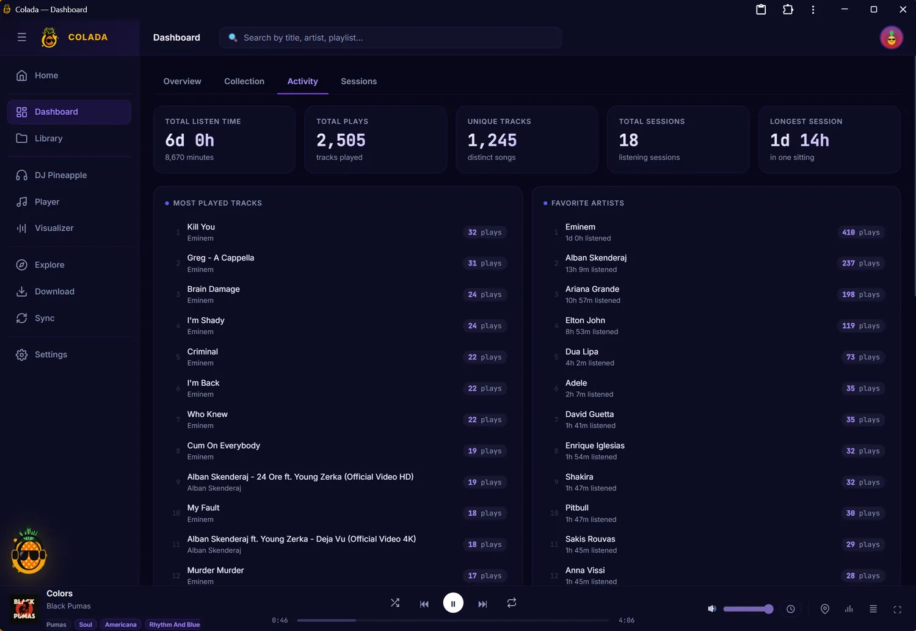This screenshot has height=631, width=916.
Task: Switch to the Sessions tab
Action: 359,81
